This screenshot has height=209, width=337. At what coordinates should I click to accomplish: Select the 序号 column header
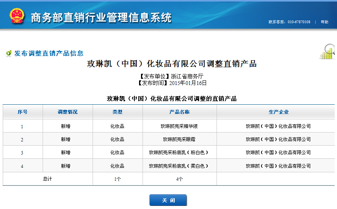click(22, 112)
